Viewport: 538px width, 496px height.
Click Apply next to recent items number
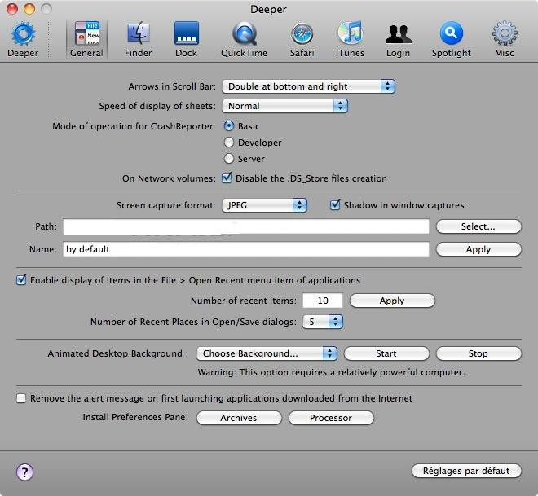pyautogui.click(x=392, y=301)
